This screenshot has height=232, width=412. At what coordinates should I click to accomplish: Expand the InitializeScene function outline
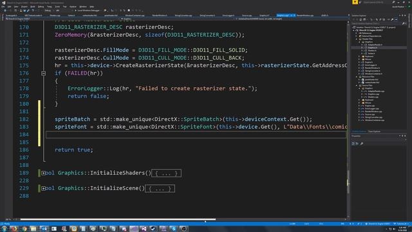[x=43, y=188]
